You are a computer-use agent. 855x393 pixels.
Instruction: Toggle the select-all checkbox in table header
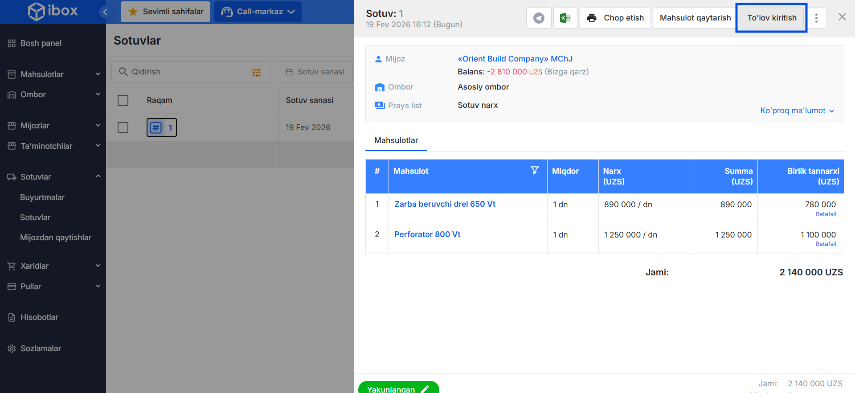(x=123, y=100)
